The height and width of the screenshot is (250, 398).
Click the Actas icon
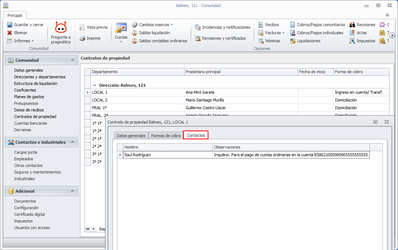click(352, 33)
